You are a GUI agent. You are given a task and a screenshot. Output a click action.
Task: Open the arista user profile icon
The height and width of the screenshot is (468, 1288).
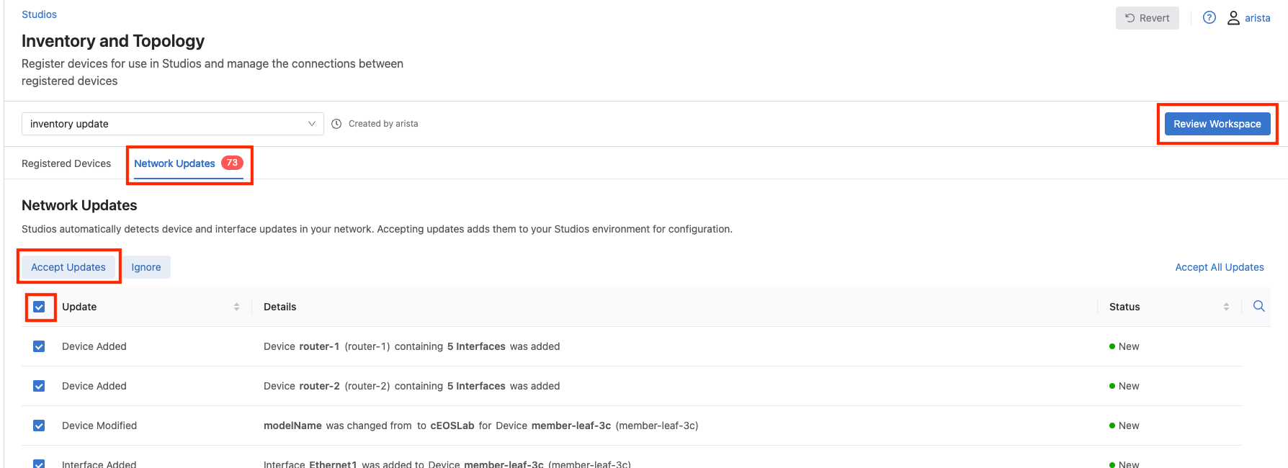(1233, 18)
